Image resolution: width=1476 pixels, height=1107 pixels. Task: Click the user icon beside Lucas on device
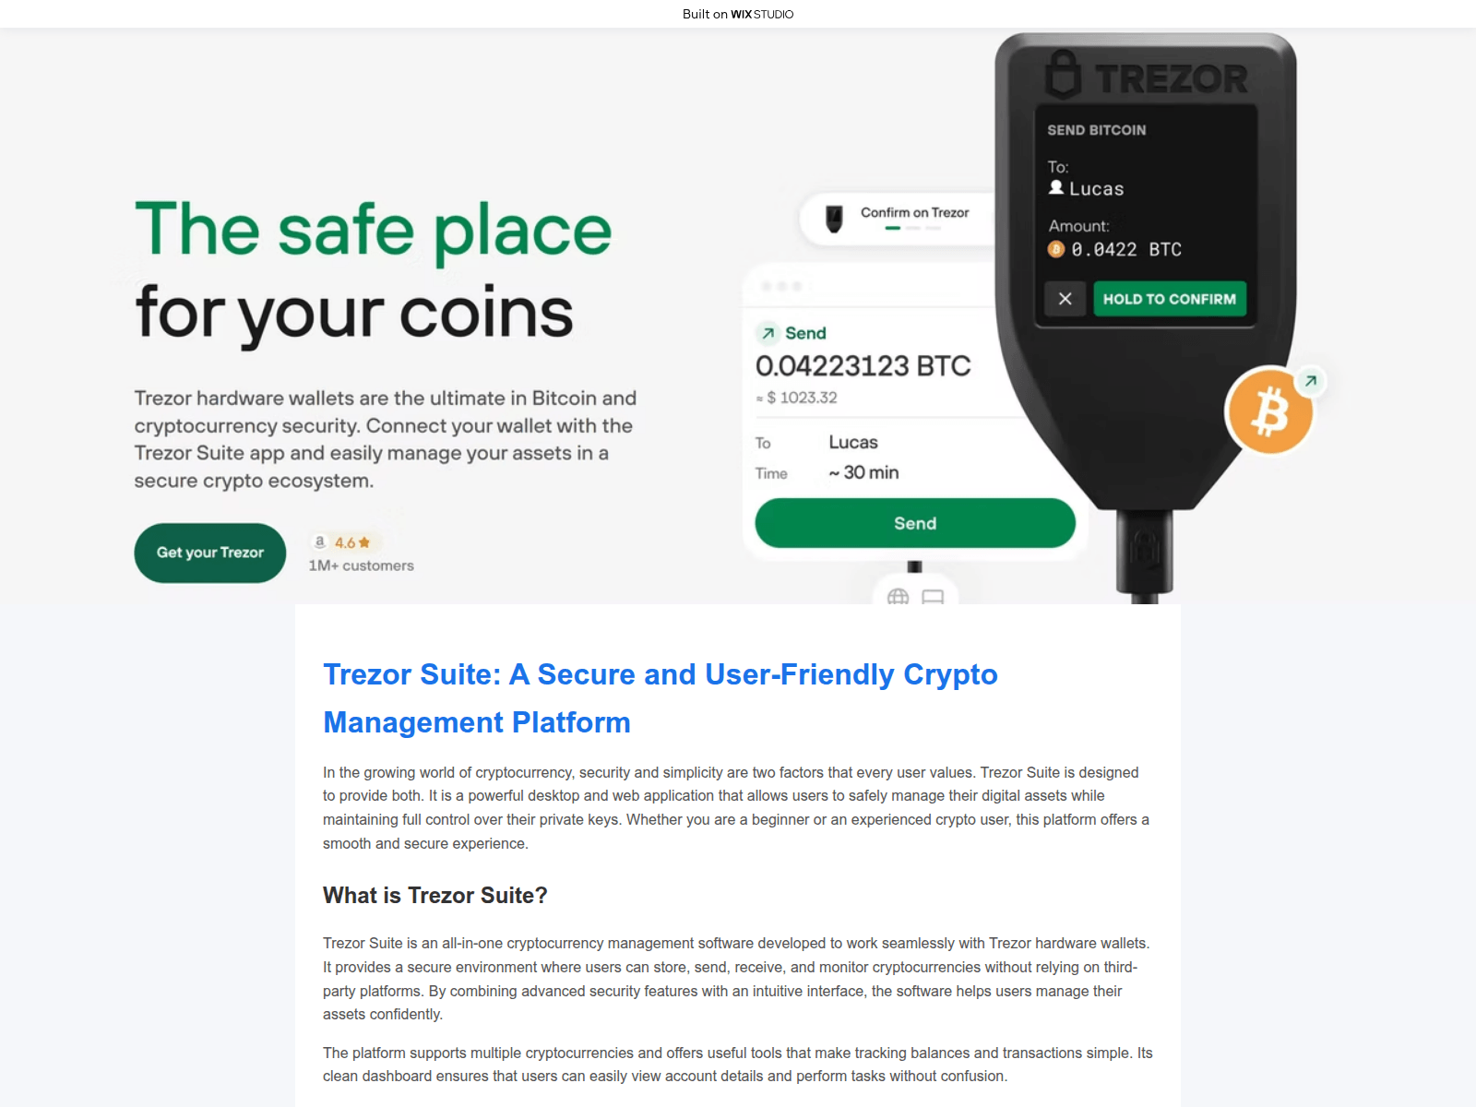pyautogui.click(x=1056, y=187)
